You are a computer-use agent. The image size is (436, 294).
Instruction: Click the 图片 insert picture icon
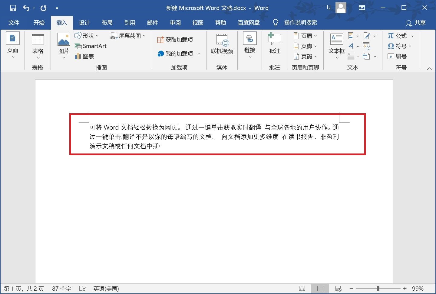(64, 39)
